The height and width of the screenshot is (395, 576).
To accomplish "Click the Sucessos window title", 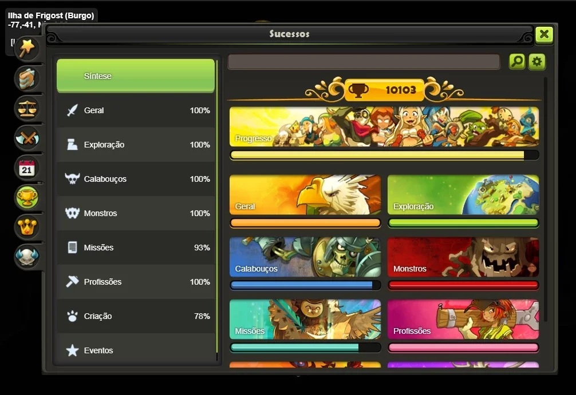I will click(x=290, y=34).
